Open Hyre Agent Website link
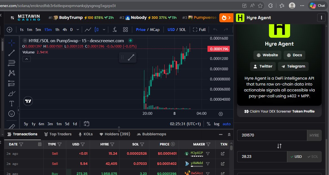 tap(267, 55)
